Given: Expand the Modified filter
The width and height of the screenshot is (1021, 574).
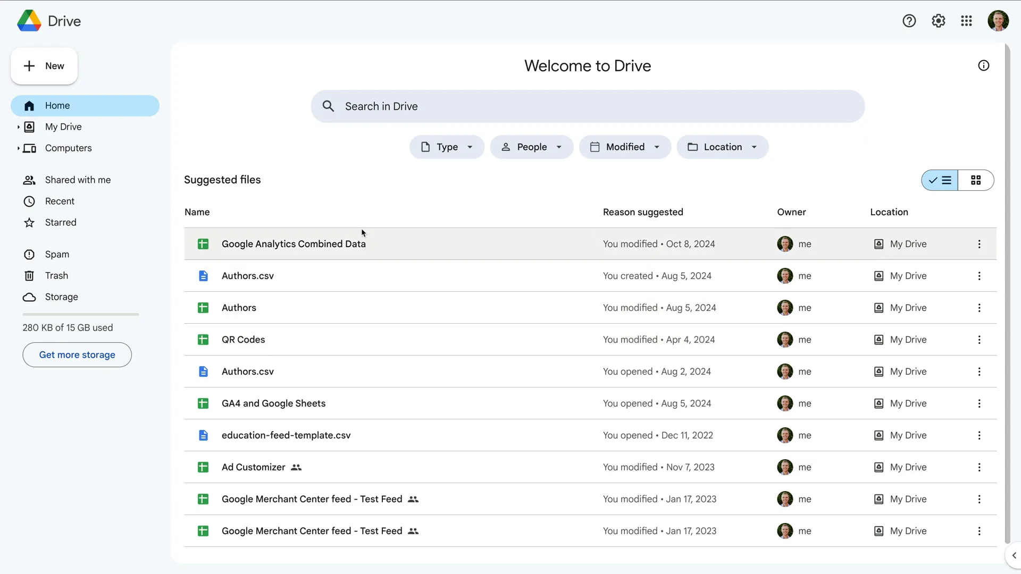Looking at the screenshot, I should (x=625, y=147).
